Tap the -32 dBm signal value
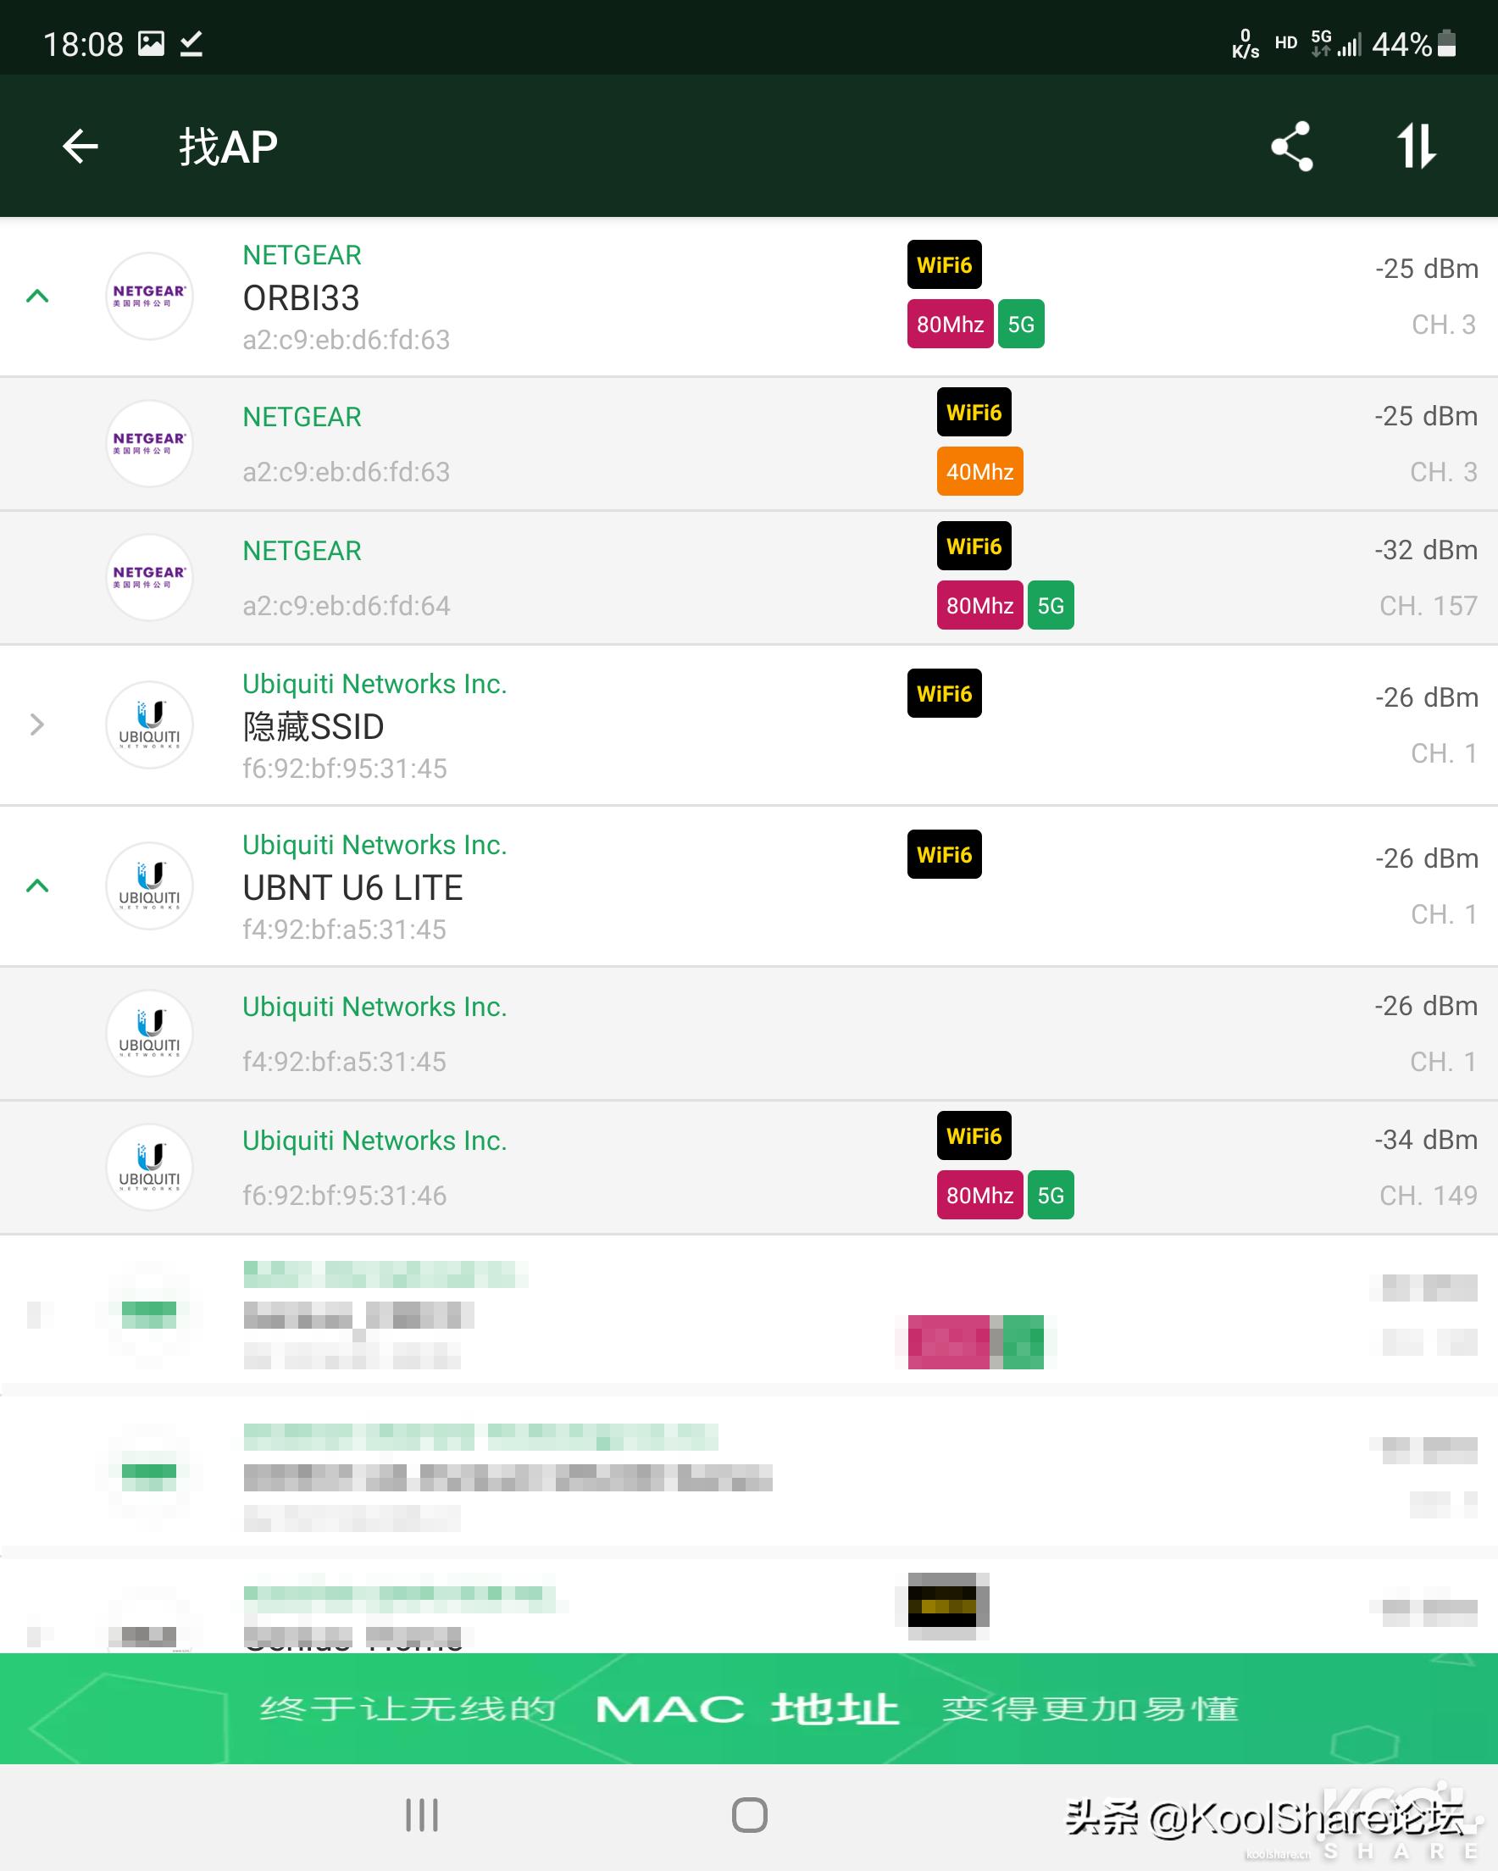 tap(1426, 550)
